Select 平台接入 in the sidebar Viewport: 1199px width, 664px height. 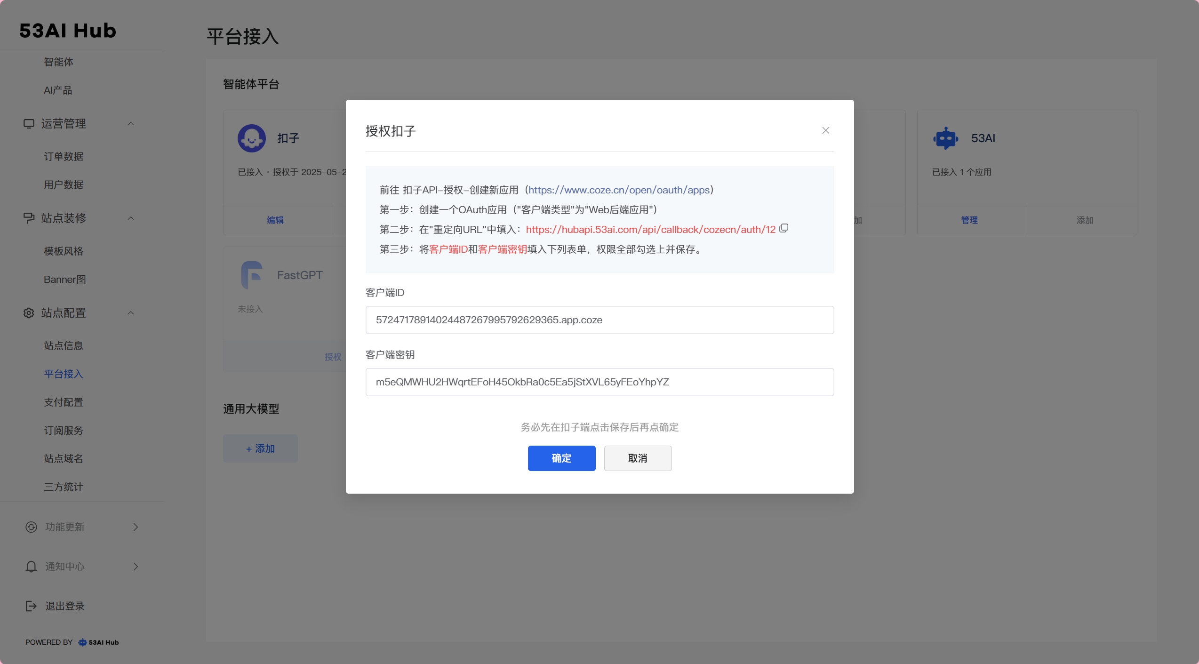pos(64,374)
